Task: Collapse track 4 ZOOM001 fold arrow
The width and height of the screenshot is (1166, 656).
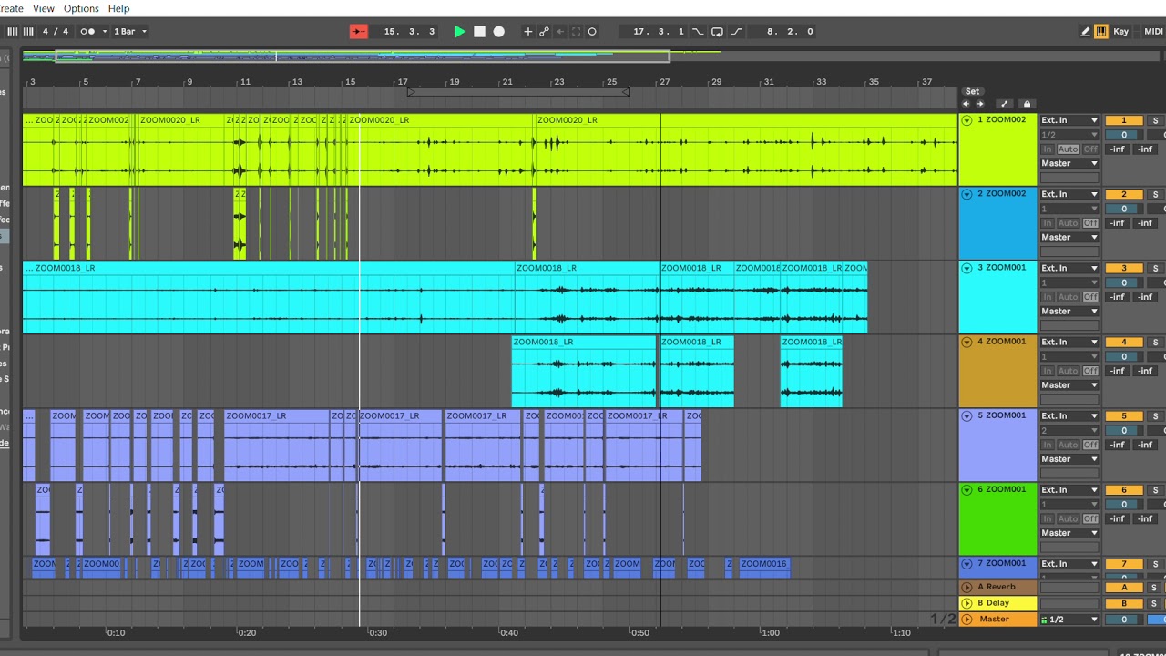Action: [x=967, y=342]
